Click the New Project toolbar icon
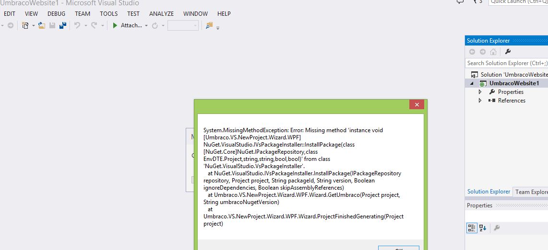The width and height of the screenshot is (548, 250). tap(25, 25)
